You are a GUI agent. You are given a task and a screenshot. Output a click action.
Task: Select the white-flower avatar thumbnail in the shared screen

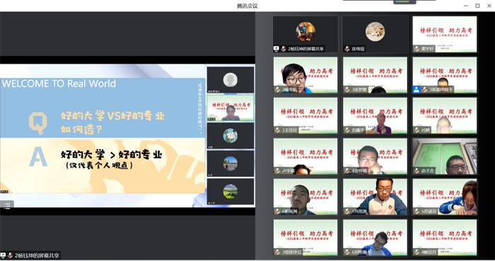coord(230,136)
